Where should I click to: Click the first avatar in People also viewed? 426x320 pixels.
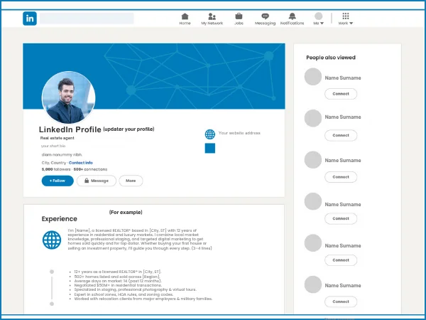pos(313,77)
